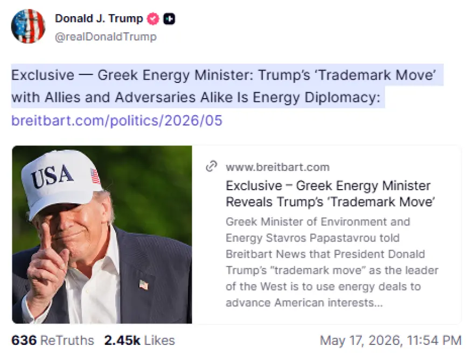The image size is (474, 353).
Task: Open Donald J. Trump's profile avatar
Action: coord(28,26)
